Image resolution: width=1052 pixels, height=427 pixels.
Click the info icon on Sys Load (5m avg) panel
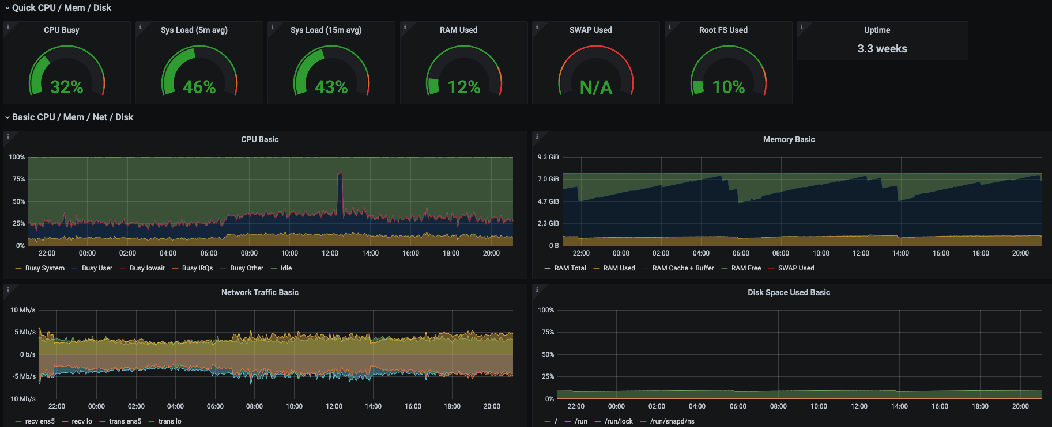coord(140,26)
